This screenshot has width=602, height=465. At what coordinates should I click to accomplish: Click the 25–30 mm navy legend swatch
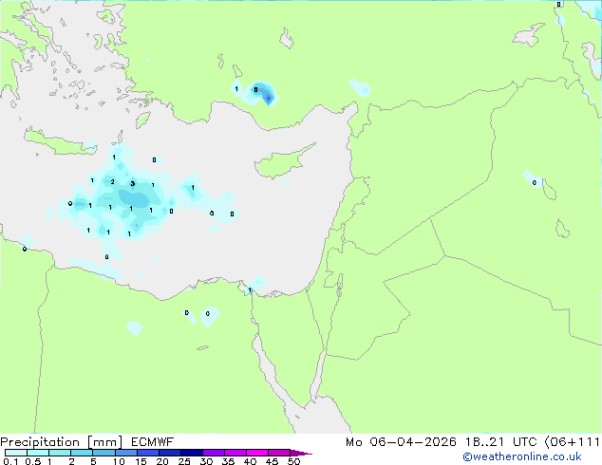coord(192,453)
